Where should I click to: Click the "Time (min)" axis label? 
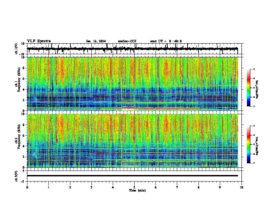click(137, 190)
